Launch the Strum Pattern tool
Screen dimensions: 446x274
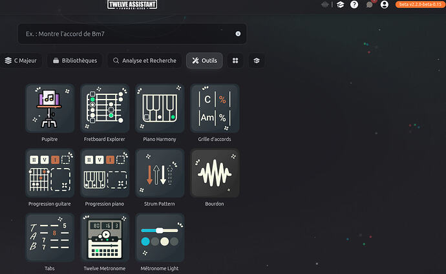click(160, 173)
